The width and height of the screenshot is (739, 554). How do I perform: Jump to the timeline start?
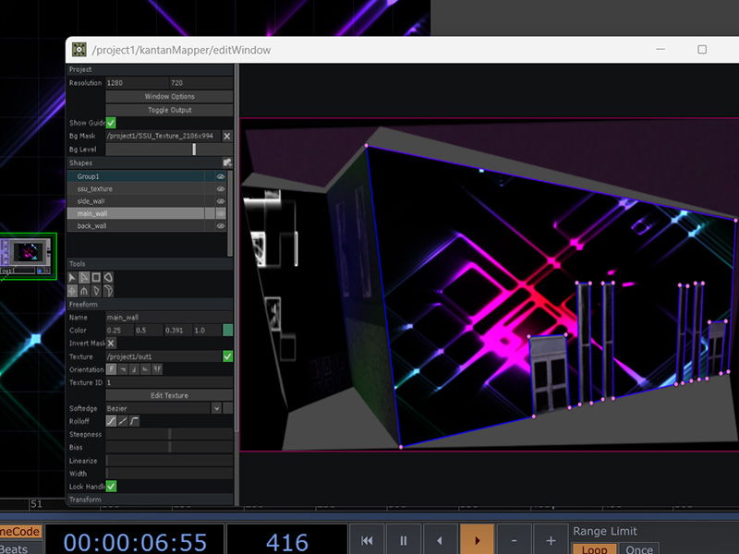coord(367,540)
